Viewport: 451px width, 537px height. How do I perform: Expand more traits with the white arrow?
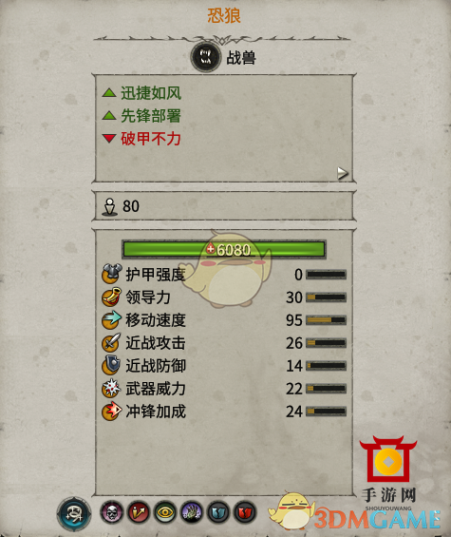point(342,173)
